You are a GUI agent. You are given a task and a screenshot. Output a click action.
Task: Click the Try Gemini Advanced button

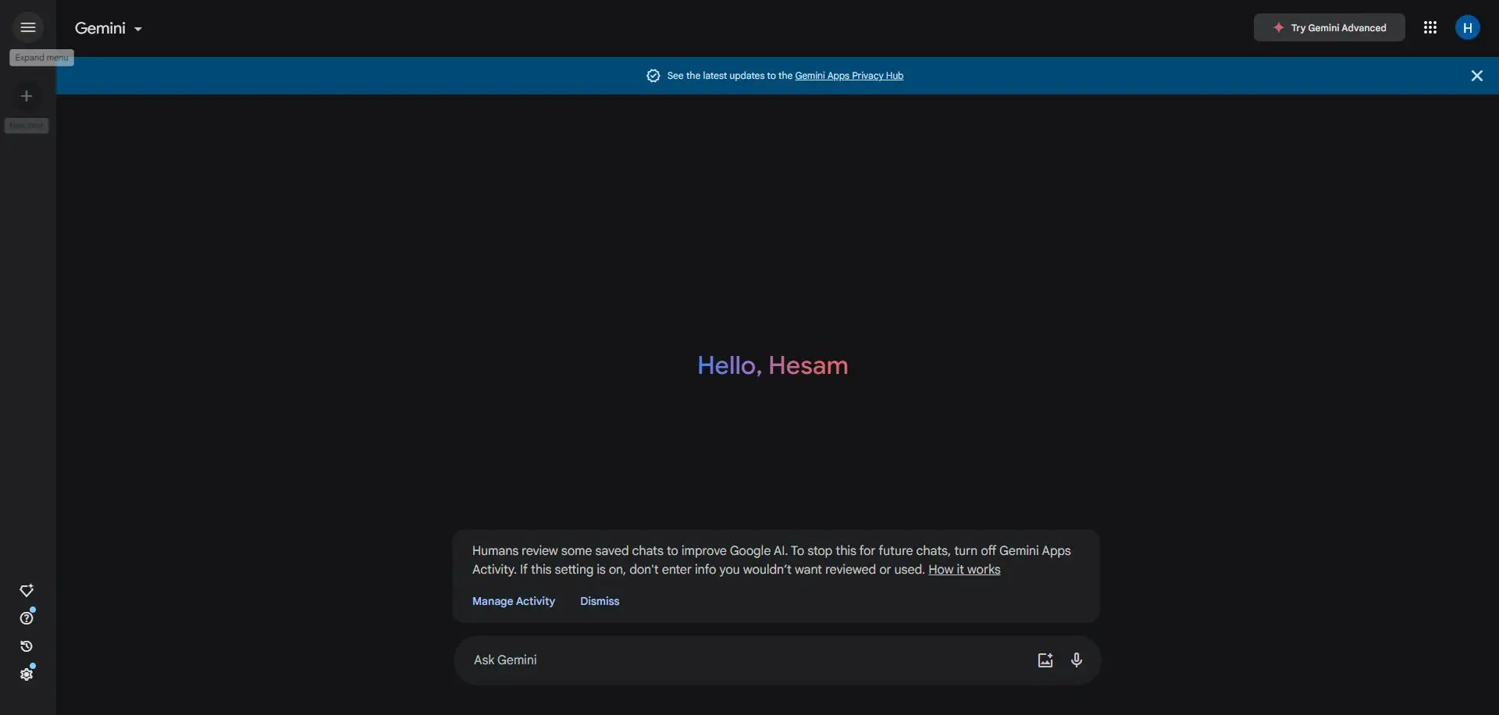pyautogui.click(x=1329, y=27)
